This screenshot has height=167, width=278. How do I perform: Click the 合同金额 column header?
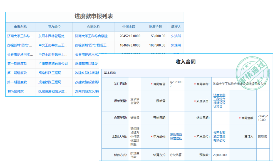pyautogui.click(x=128, y=26)
